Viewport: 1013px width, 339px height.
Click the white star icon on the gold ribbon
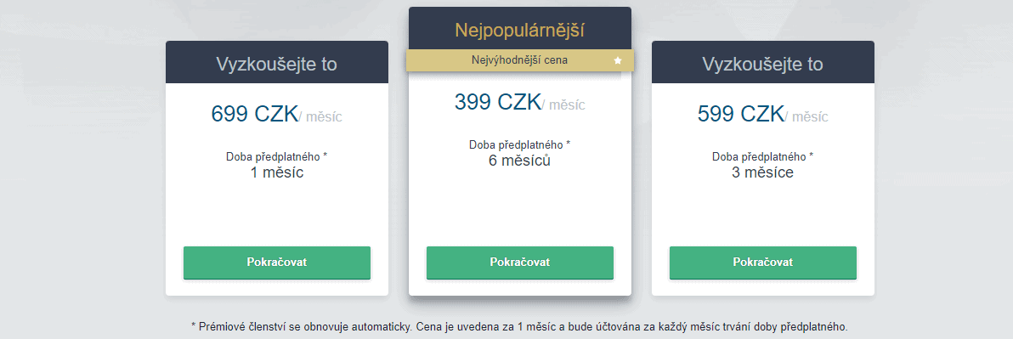tap(618, 60)
